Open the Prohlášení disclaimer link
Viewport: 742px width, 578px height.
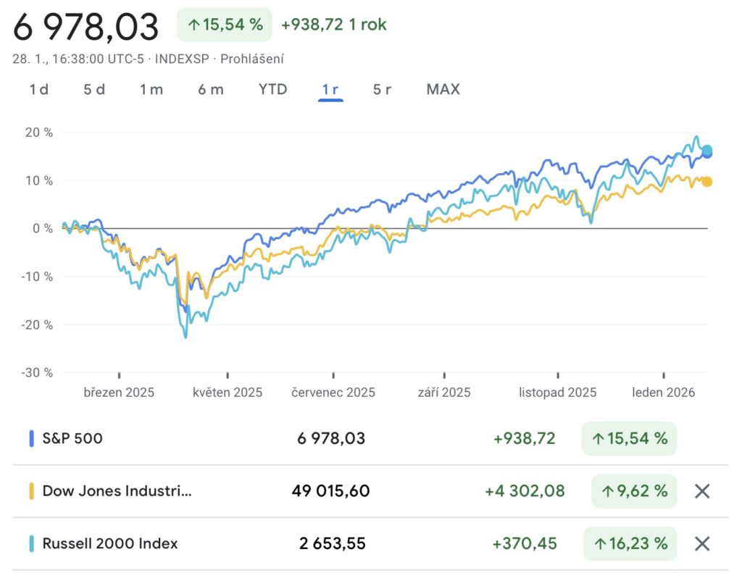coord(252,59)
